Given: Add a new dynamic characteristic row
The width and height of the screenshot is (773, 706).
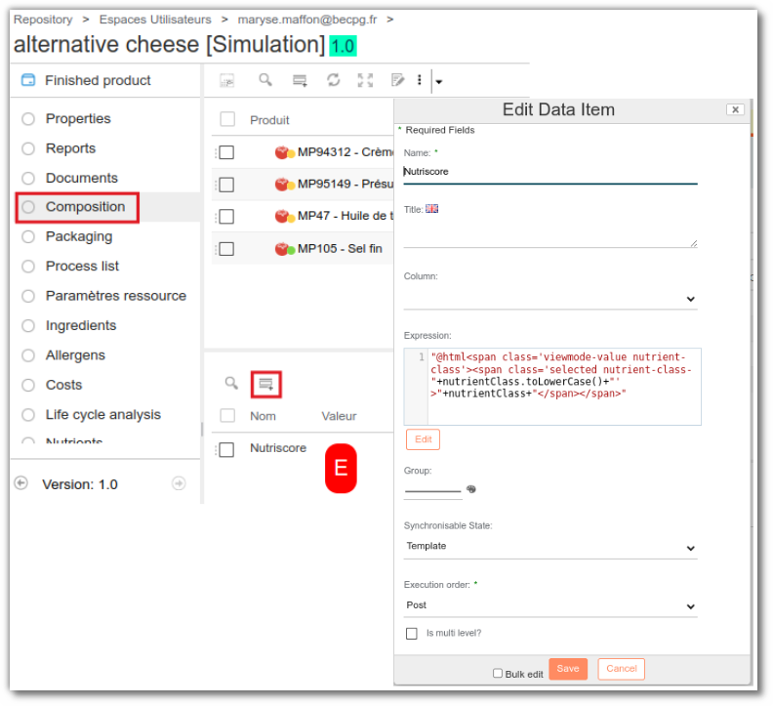Looking at the screenshot, I should (x=266, y=384).
